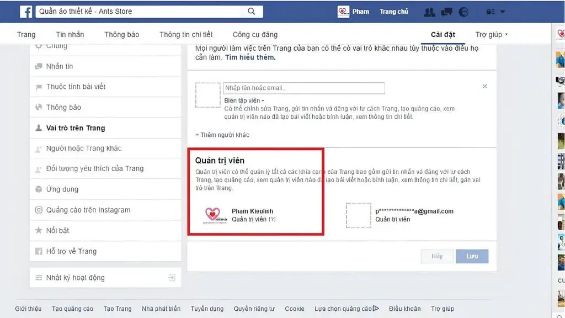Click the privacy shortcuts lock icon
This screenshot has height=318, width=565.
tap(491, 12)
